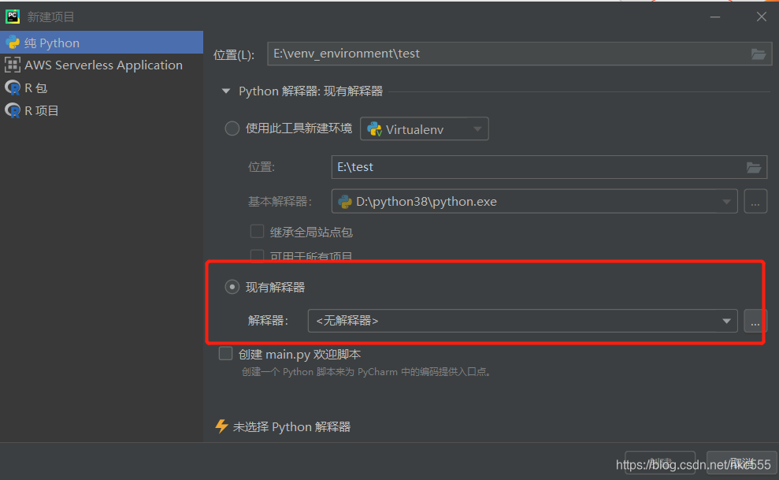This screenshot has width=779, height=480.
Task: Choose AWS Serverless Application project type
Action: [x=102, y=65]
